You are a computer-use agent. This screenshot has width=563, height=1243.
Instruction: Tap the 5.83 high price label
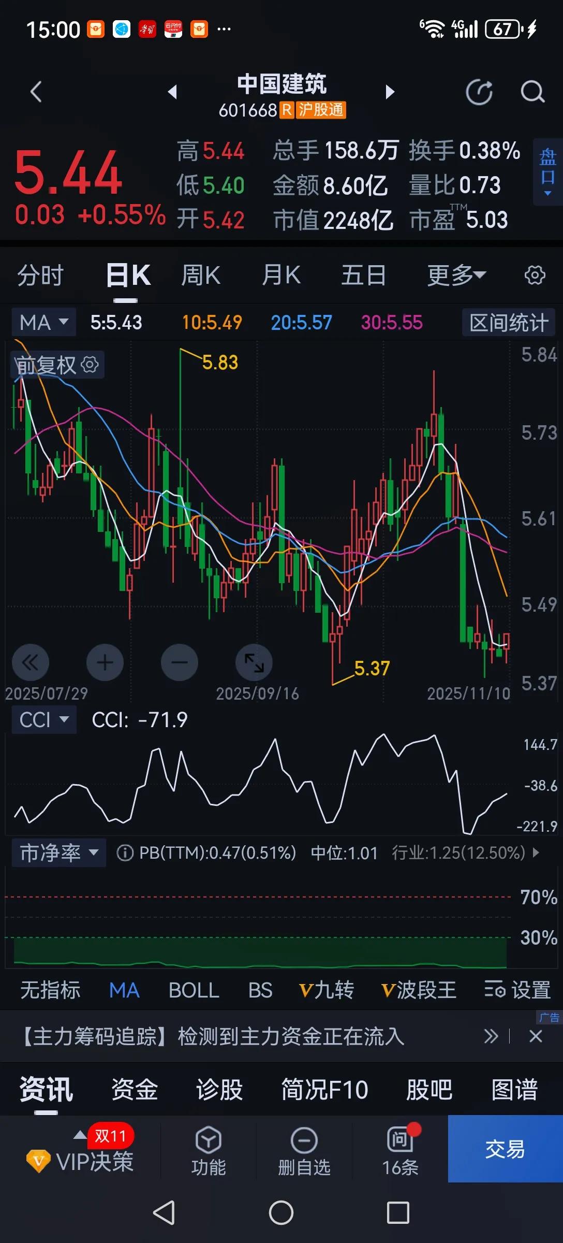(220, 362)
